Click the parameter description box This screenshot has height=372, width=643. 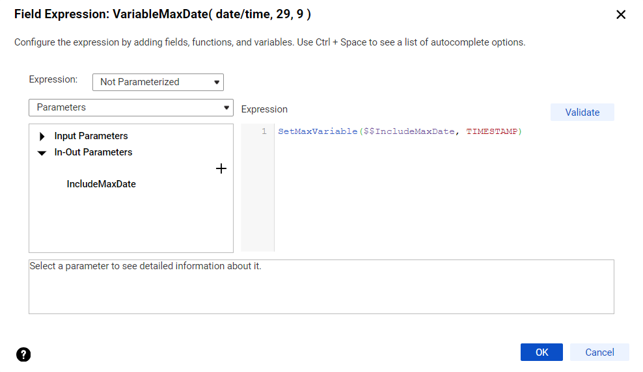click(321, 287)
